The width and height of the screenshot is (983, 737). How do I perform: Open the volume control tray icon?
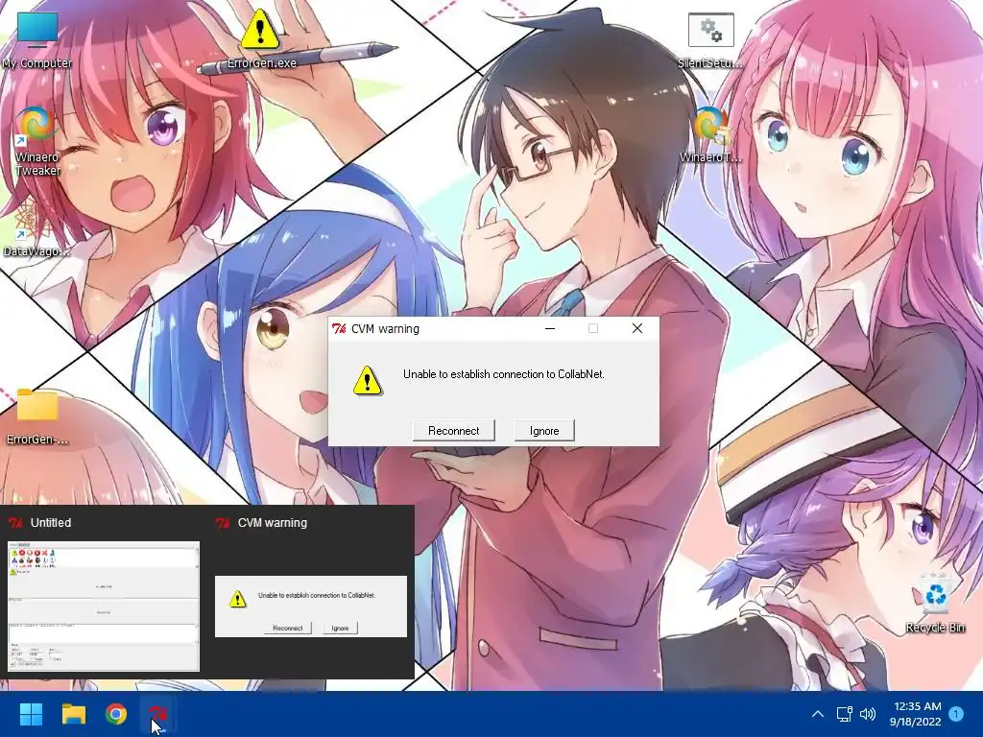coord(868,714)
